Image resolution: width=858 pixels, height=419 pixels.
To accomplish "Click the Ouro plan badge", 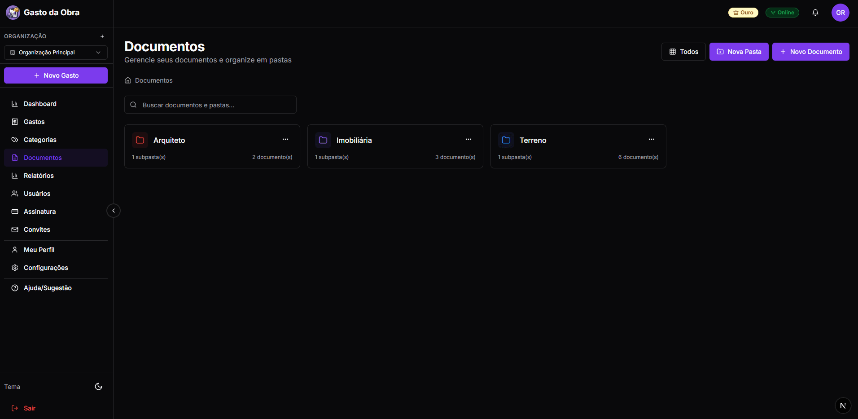I will [x=743, y=13].
